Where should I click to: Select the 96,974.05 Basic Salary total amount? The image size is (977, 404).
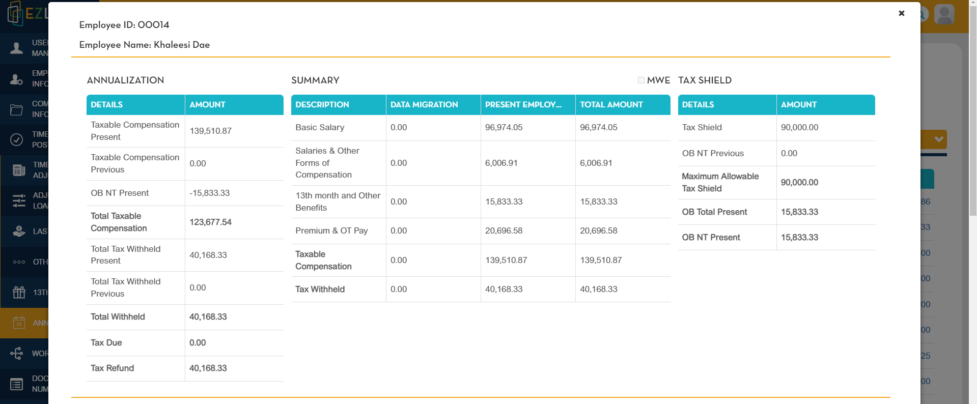click(599, 127)
